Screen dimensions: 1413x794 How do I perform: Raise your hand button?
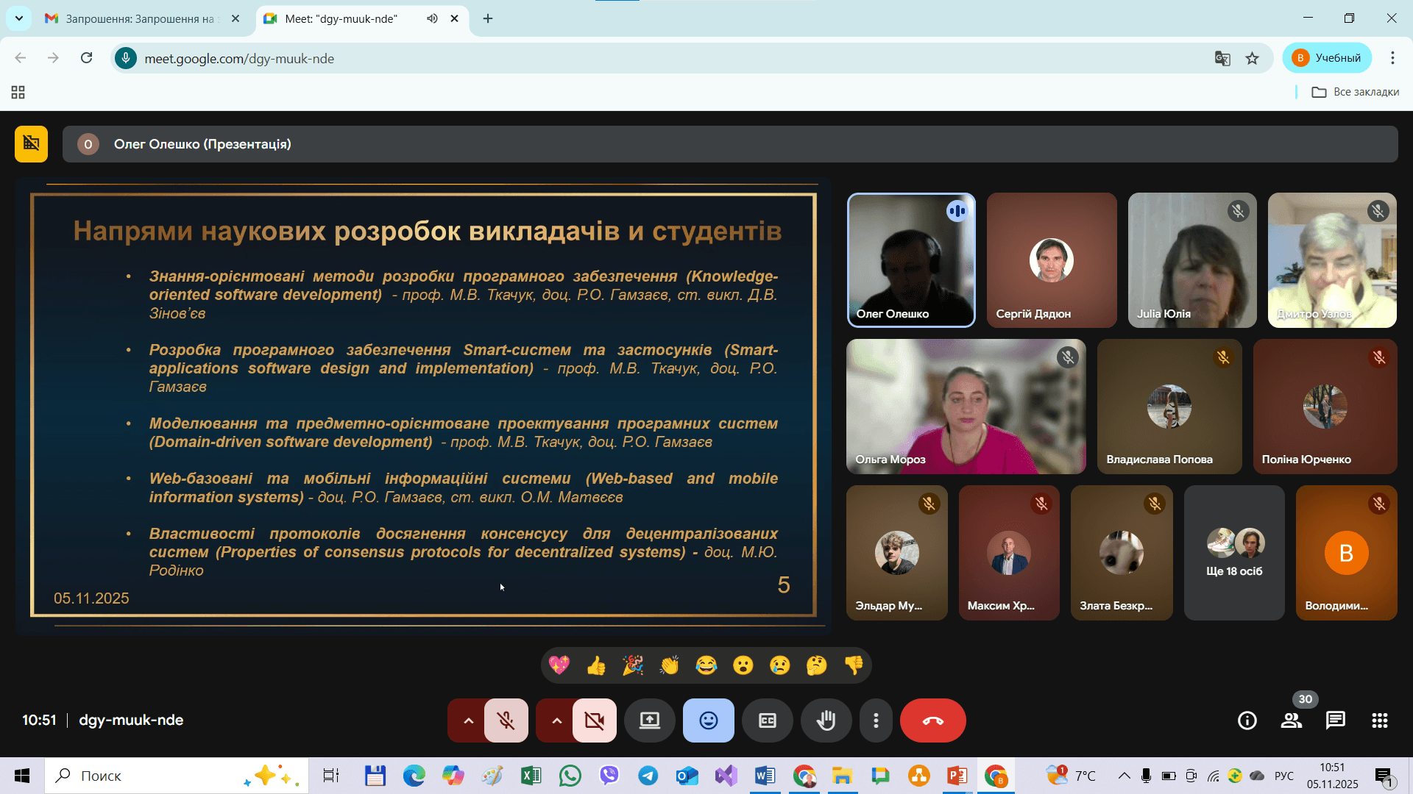[x=826, y=720]
